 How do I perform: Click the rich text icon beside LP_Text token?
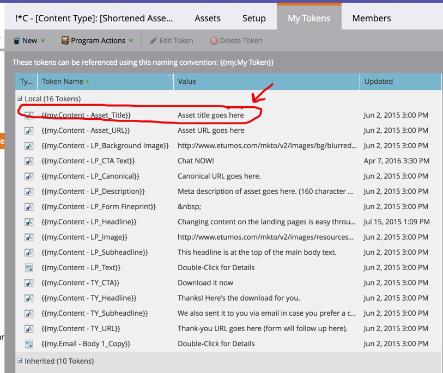(29, 268)
